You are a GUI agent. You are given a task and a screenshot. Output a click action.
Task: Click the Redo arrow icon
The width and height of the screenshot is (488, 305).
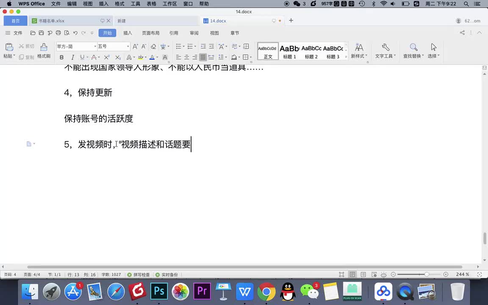(83, 33)
